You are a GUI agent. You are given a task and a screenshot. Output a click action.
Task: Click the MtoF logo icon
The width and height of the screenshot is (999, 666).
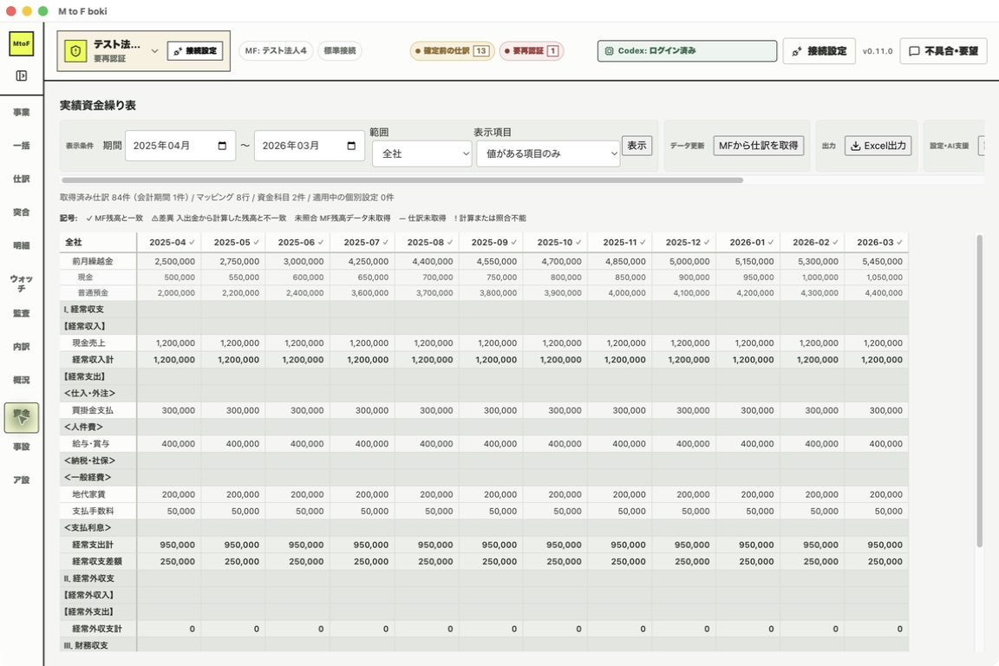tap(21, 43)
